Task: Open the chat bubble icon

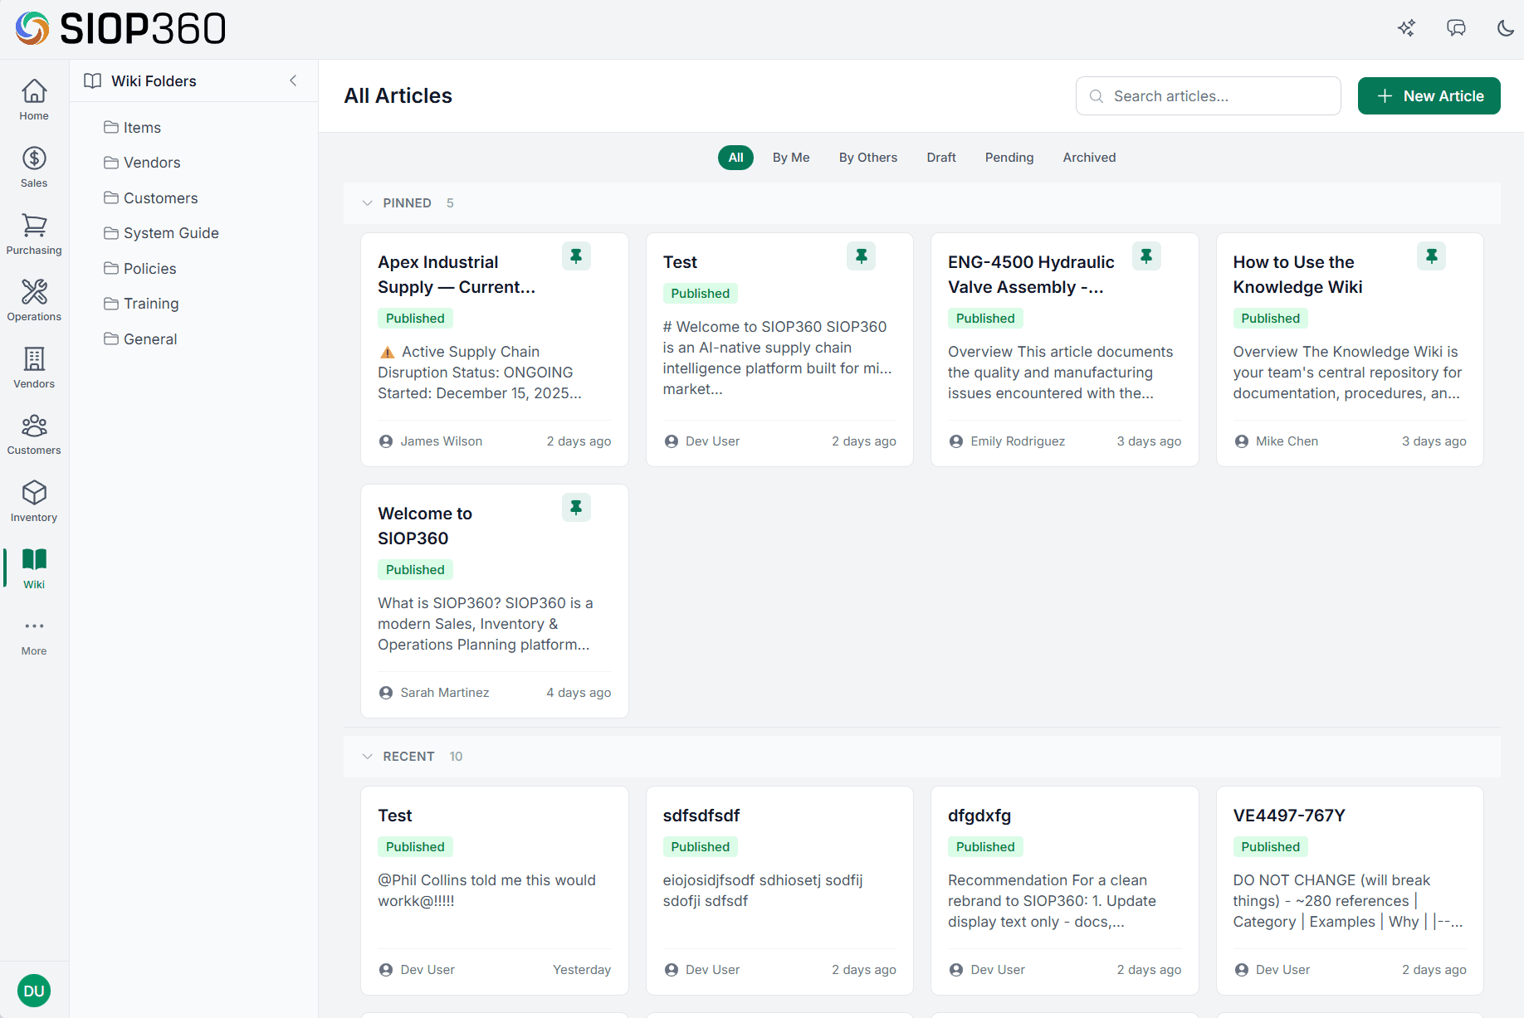Action: [1456, 27]
